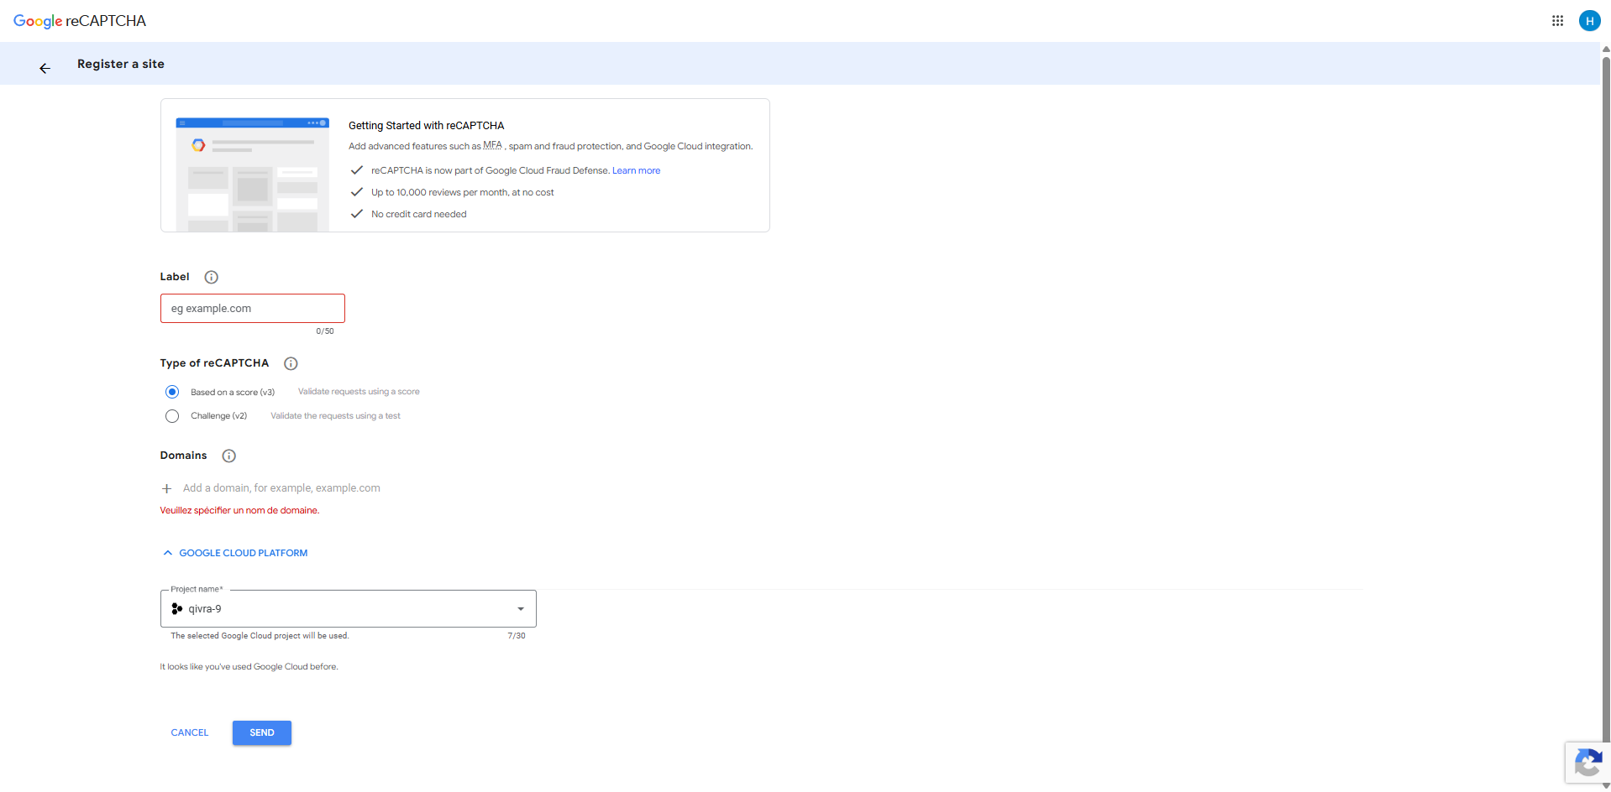Click the Google reCAPTCHA logo
Screen dimensions: 1611x792
click(x=80, y=21)
